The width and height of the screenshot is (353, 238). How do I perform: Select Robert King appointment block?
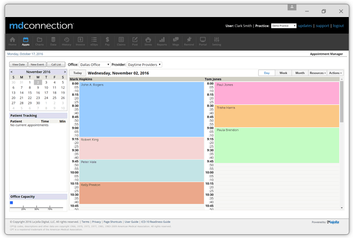click(142, 149)
